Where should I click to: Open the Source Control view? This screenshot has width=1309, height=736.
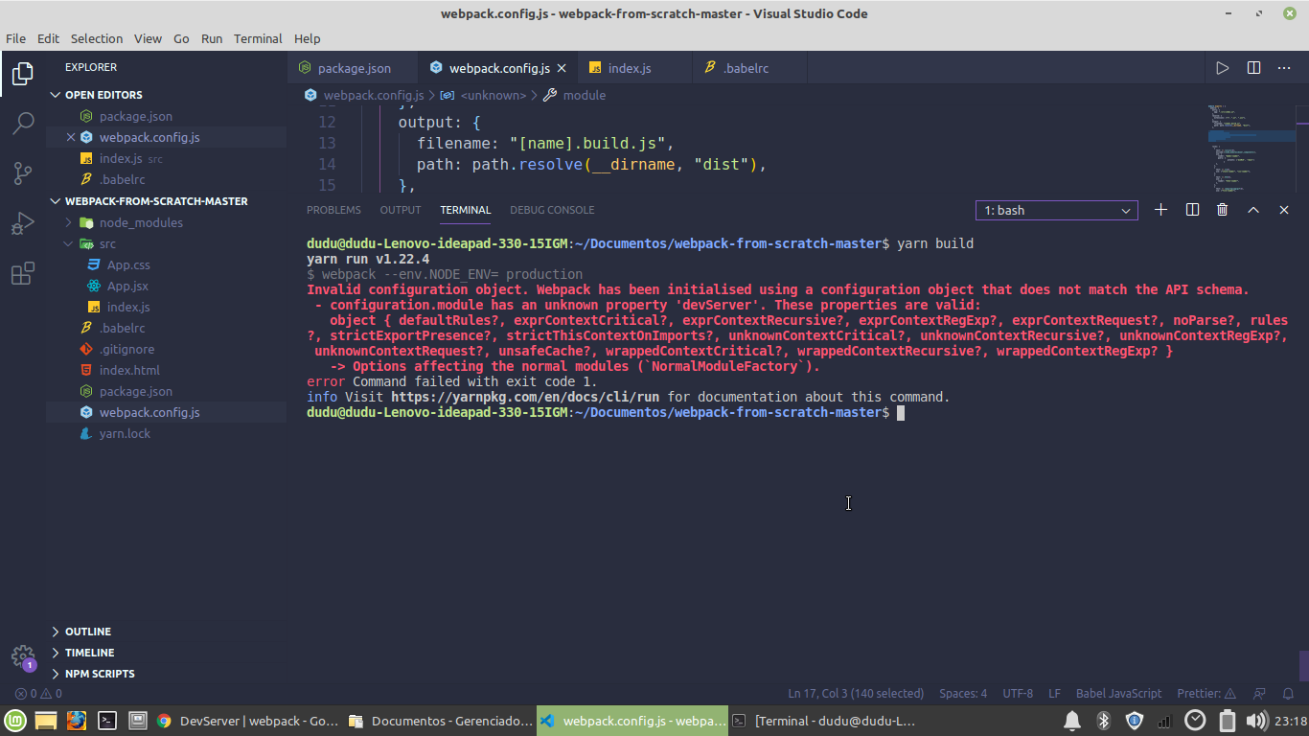tap(23, 173)
